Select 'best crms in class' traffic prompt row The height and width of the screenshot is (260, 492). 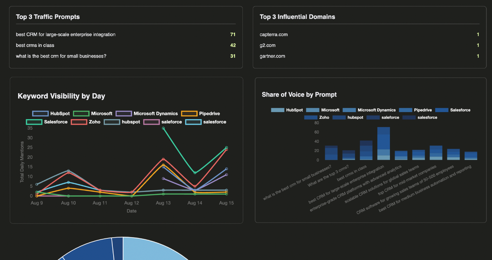[x=126, y=45]
